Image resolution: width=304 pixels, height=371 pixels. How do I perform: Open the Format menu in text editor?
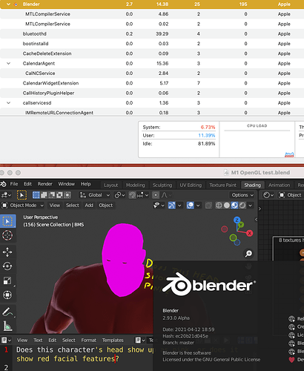coord(89,341)
